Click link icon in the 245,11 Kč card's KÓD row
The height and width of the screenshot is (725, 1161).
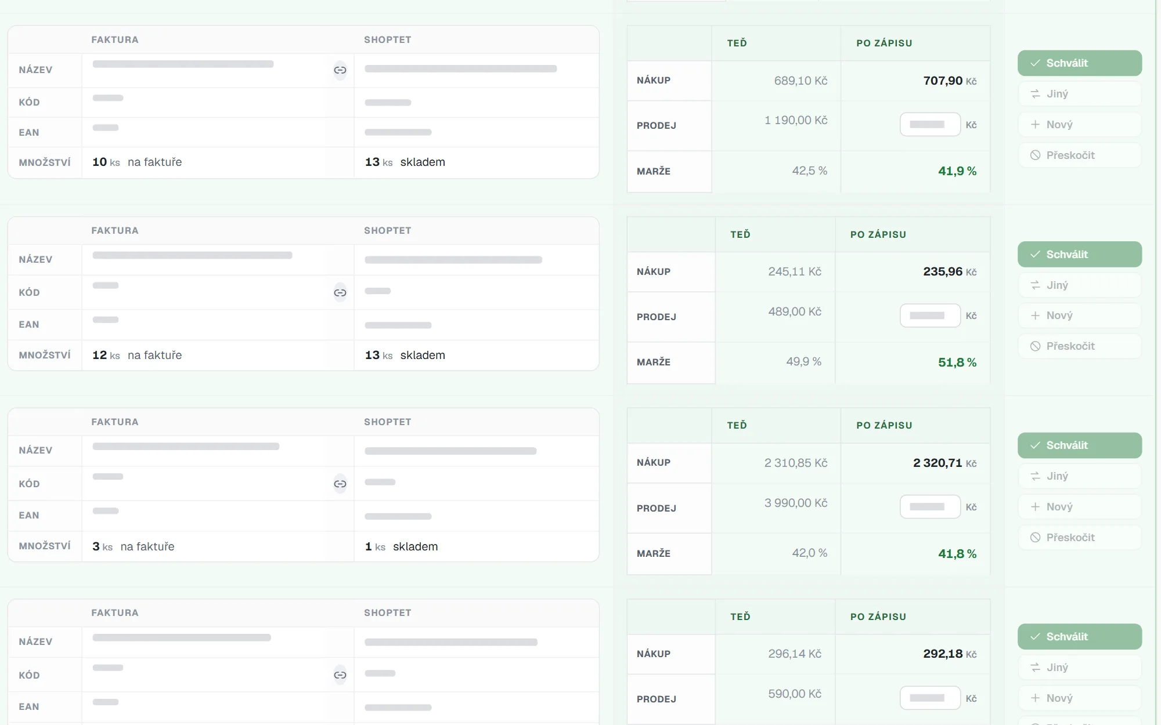(340, 293)
